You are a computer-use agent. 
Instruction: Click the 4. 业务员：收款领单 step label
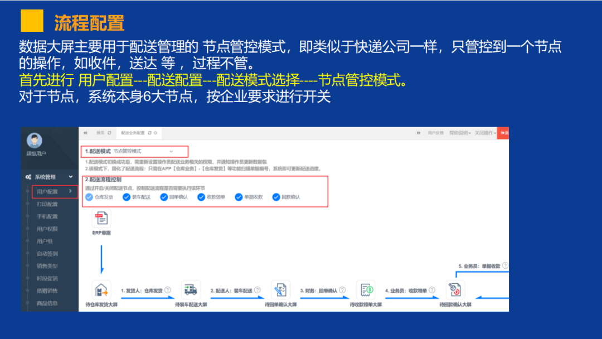pyautogui.click(x=406, y=290)
